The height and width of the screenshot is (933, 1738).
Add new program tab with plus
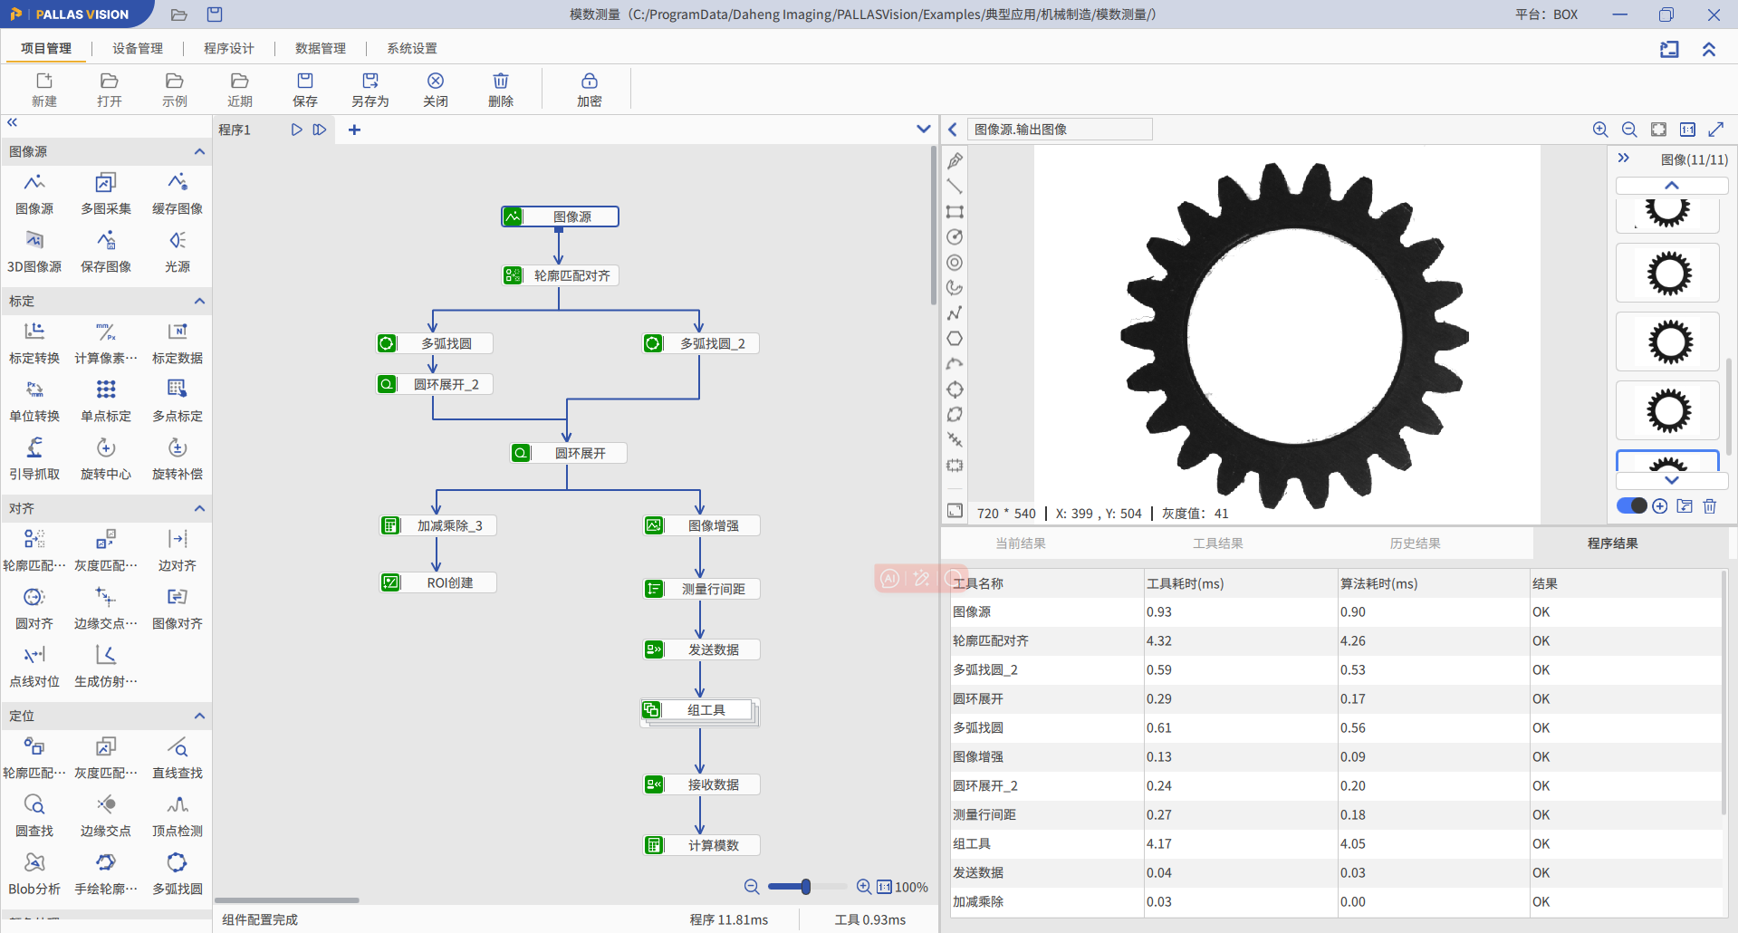pos(354,130)
